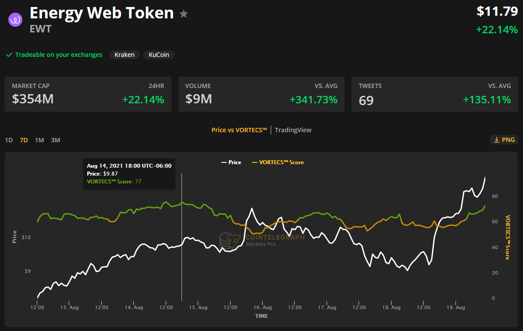Switch to the TradingView tab
This screenshot has height=331, width=523.
click(293, 130)
